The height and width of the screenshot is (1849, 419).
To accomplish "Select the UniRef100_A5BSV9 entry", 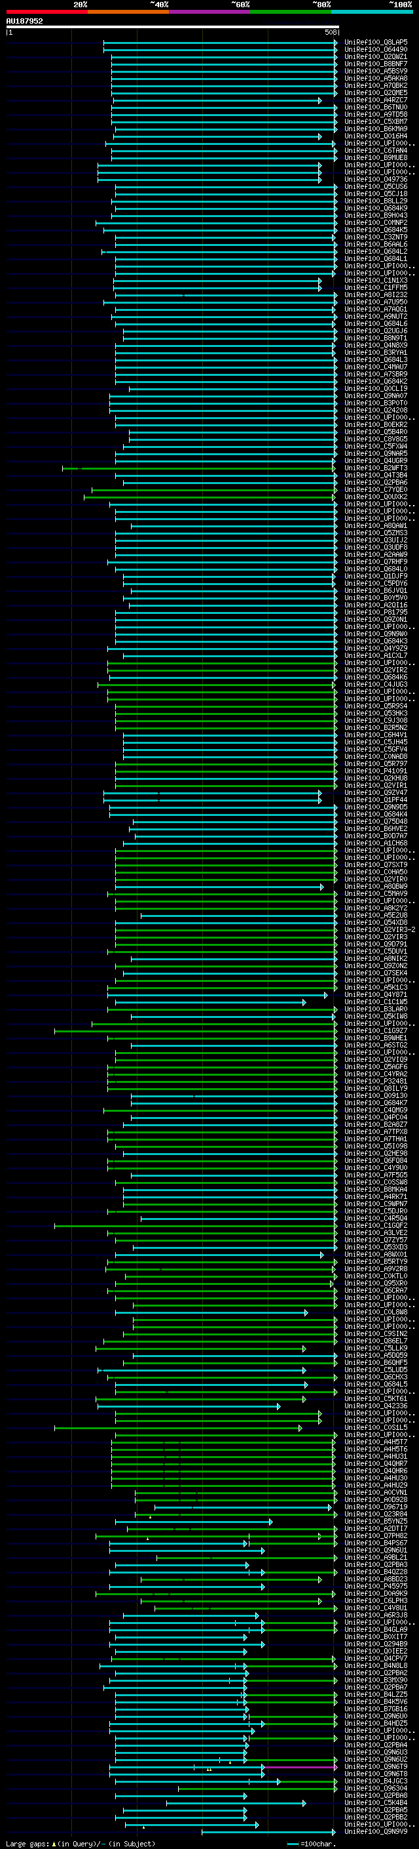I will (x=376, y=71).
